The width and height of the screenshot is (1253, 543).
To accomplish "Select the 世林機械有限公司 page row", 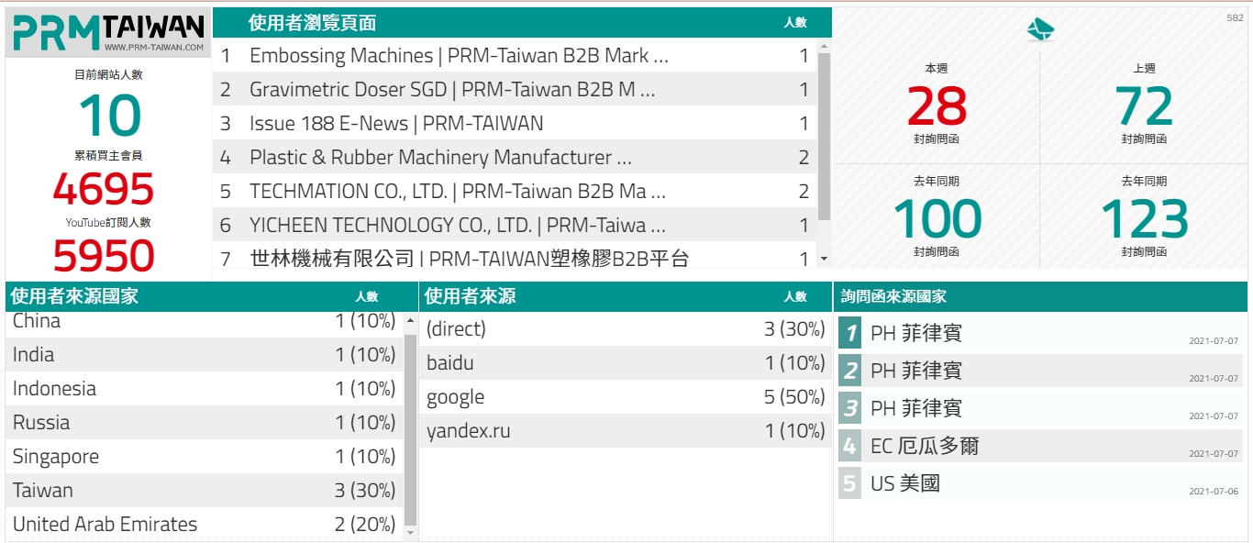I will point(515,257).
